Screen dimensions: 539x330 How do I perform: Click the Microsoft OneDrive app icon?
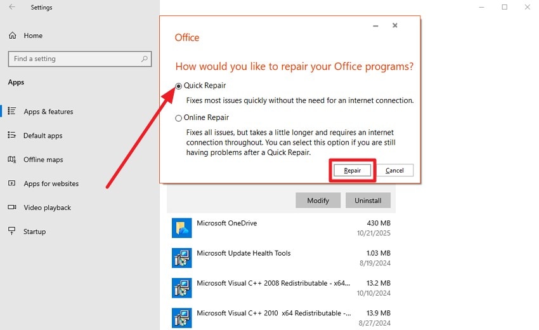pos(182,228)
